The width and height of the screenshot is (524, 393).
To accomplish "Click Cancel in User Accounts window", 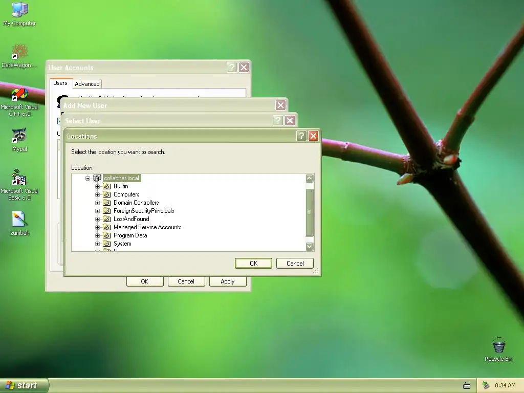I will (186, 281).
